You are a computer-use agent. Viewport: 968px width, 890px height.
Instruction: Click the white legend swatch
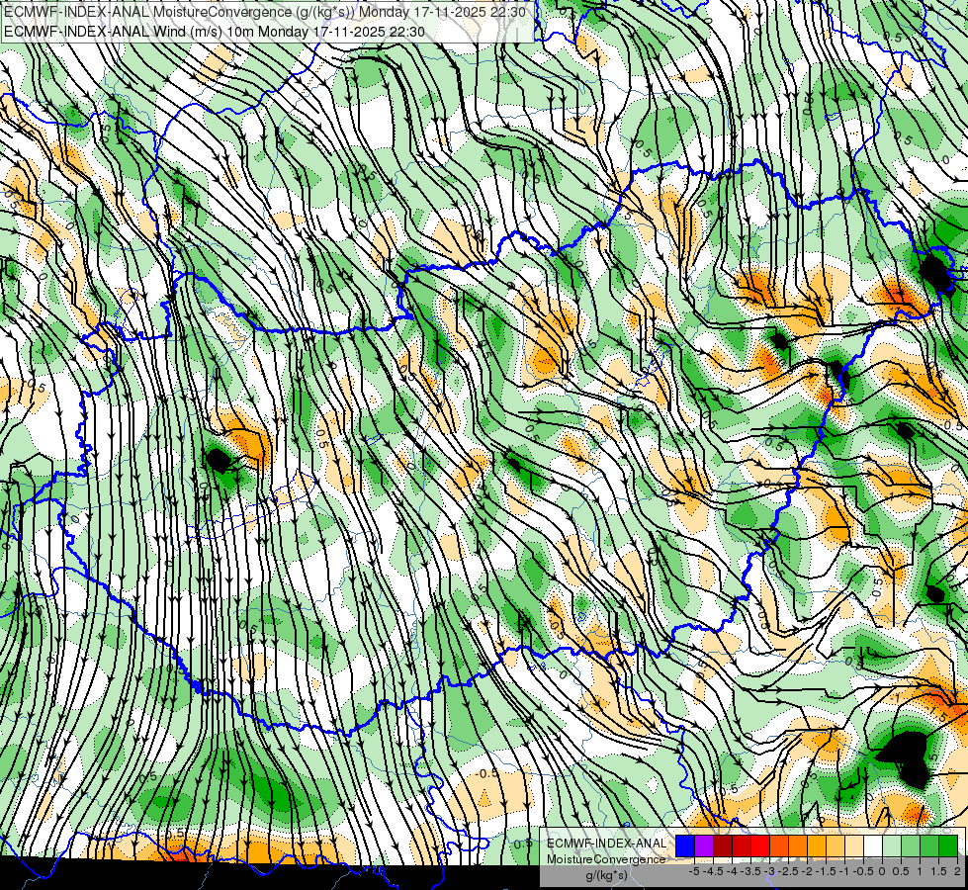coord(873,846)
